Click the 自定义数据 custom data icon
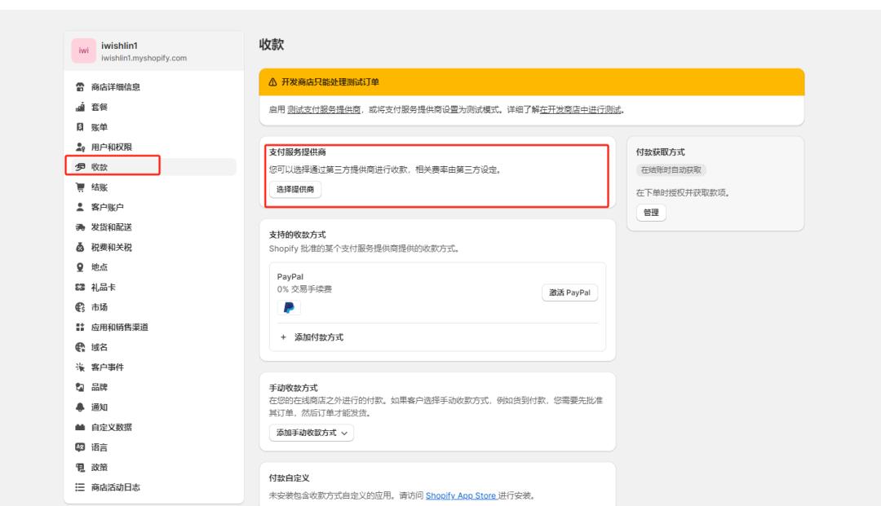Viewport: 881px width, 506px height. (80, 428)
